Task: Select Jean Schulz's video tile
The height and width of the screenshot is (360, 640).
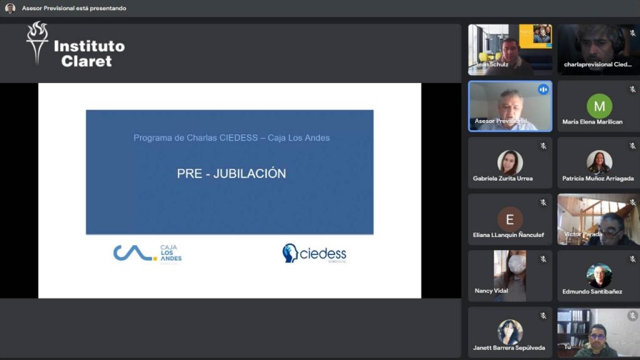Action: (510, 50)
